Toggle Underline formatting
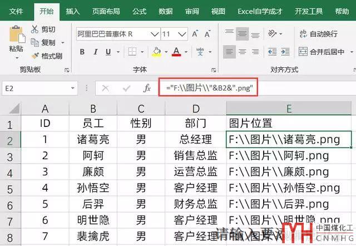The image size is (356, 246). [108, 52]
